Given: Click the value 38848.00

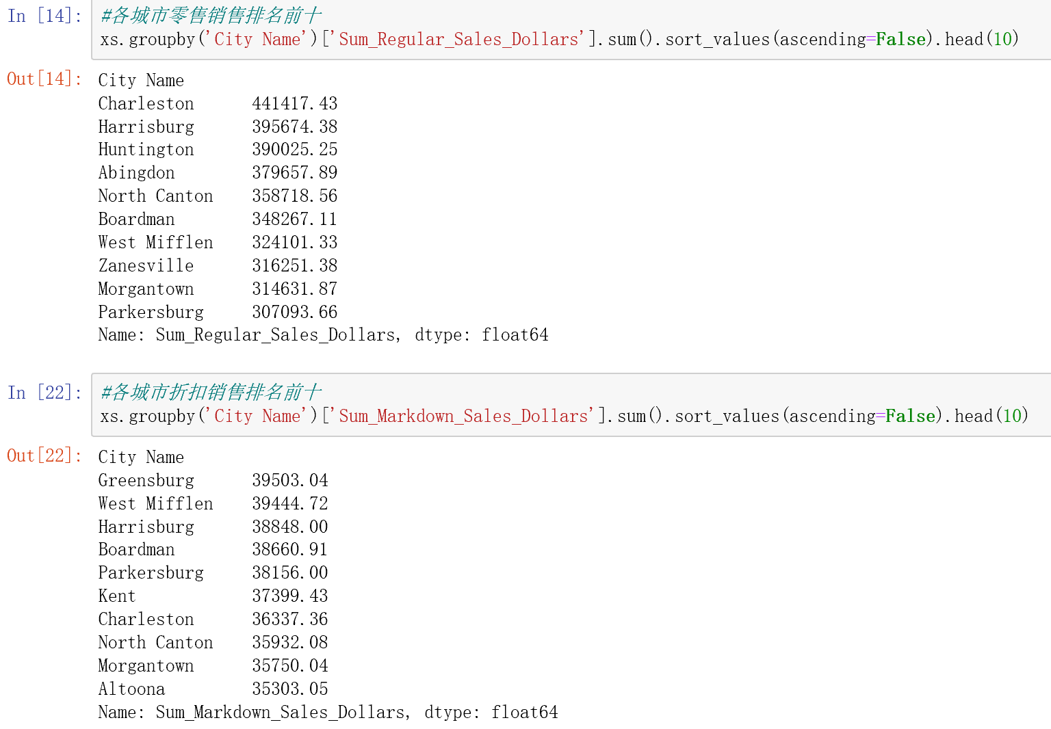Looking at the screenshot, I should (290, 527).
